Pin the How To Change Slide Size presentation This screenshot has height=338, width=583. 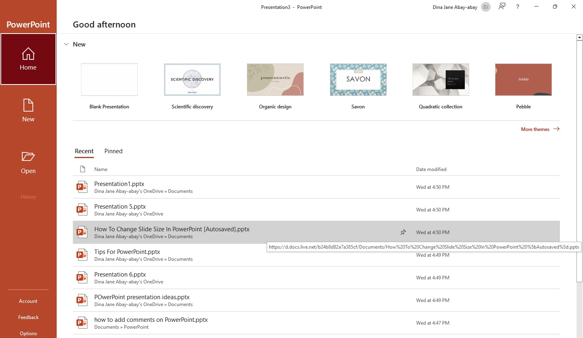click(403, 232)
